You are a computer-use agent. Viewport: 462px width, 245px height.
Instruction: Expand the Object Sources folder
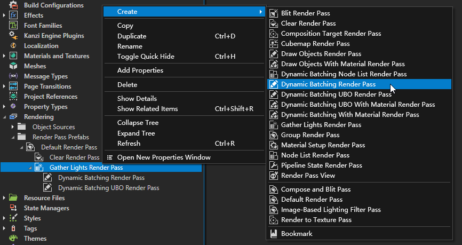coord(13,127)
